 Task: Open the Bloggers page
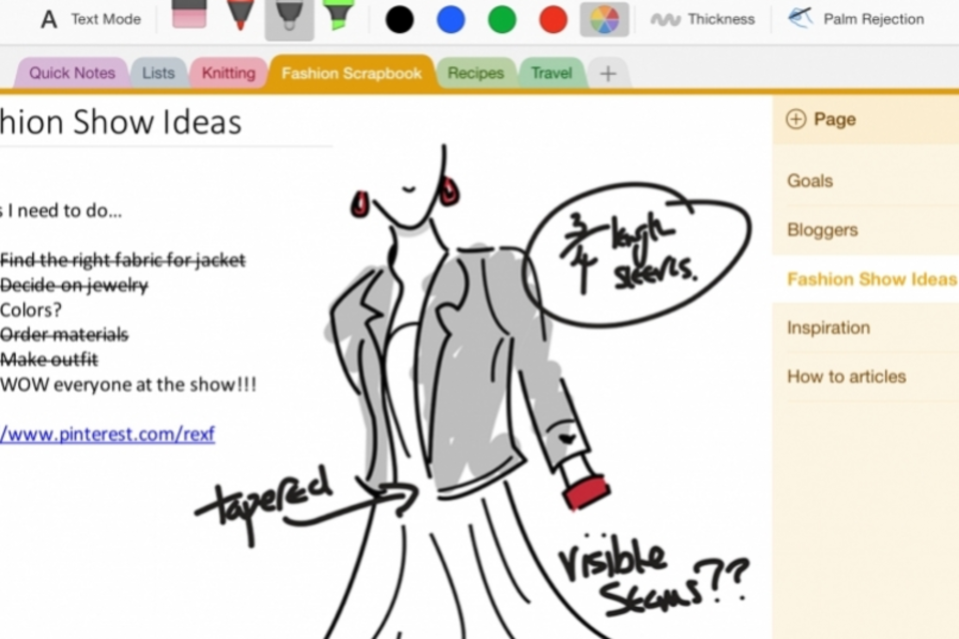coord(822,230)
